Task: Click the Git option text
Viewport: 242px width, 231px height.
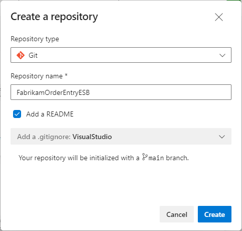Action: coord(33,55)
